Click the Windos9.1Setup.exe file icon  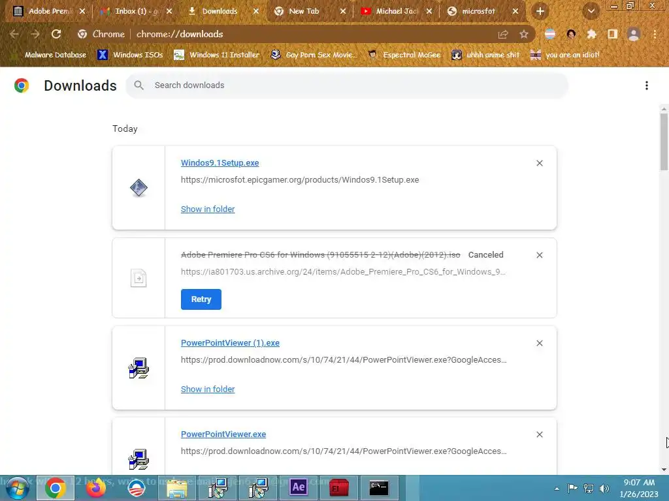[x=139, y=188]
